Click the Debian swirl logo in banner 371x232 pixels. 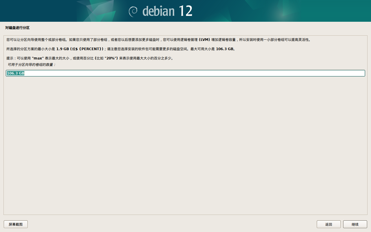point(133,11)
